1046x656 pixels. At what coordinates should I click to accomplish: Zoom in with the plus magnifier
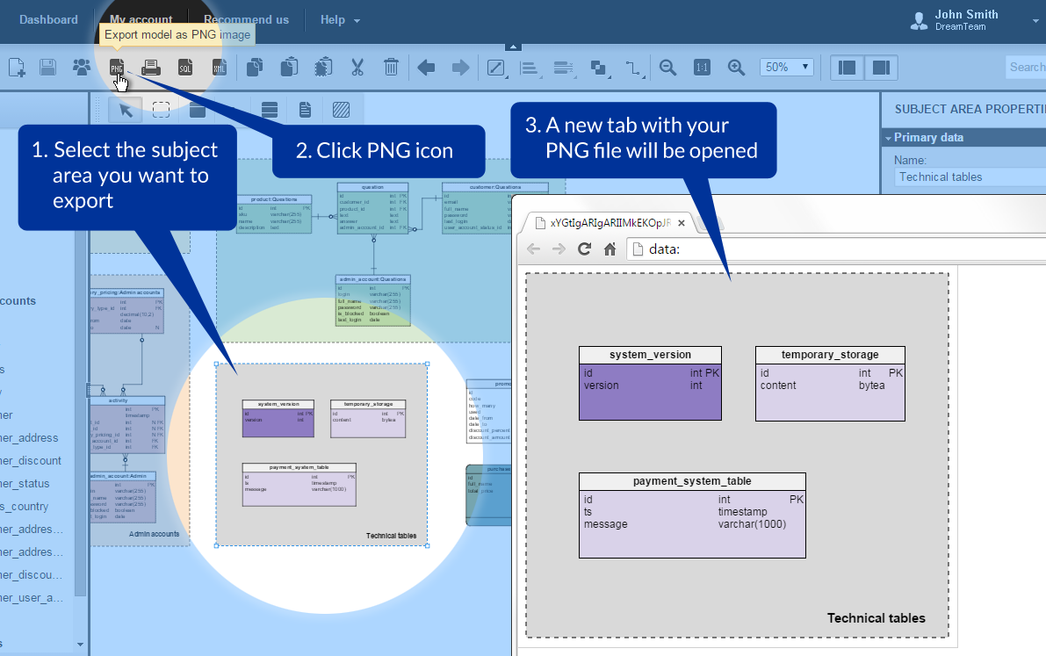click(x=737, y=68)
